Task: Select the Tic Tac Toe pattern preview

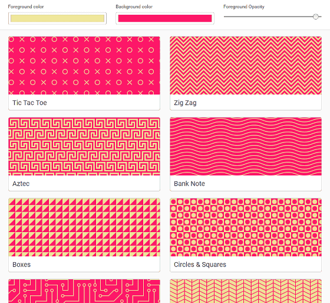Action: [x=84, y=66]
